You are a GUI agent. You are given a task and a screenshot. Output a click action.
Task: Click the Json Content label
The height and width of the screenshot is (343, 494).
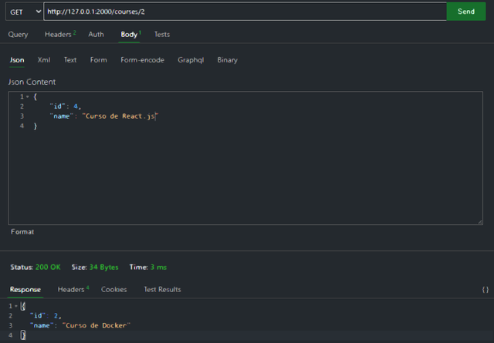[32, 82]
